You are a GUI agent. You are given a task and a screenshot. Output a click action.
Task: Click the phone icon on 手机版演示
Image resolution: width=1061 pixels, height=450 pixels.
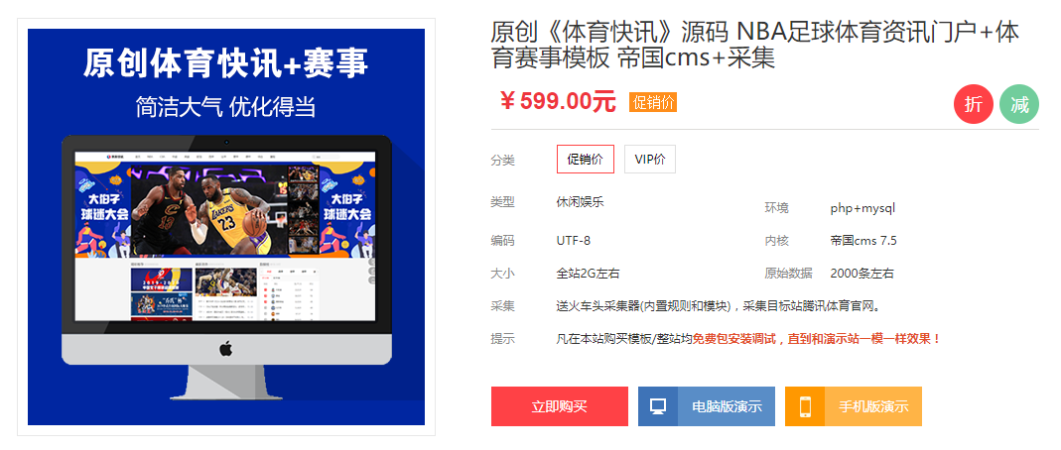pos(805,406)
